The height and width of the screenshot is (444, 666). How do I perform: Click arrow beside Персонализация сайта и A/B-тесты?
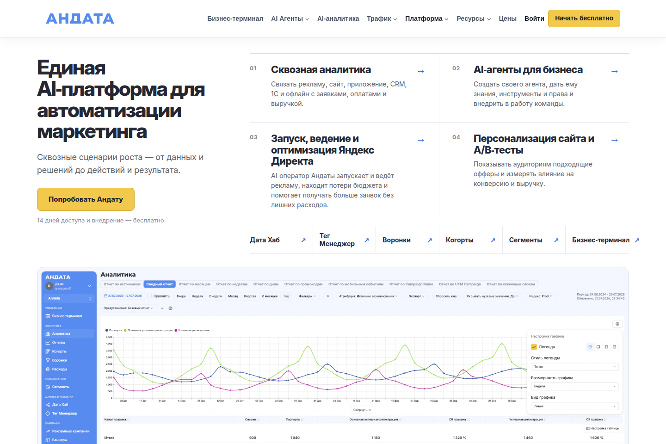[615, 140]
